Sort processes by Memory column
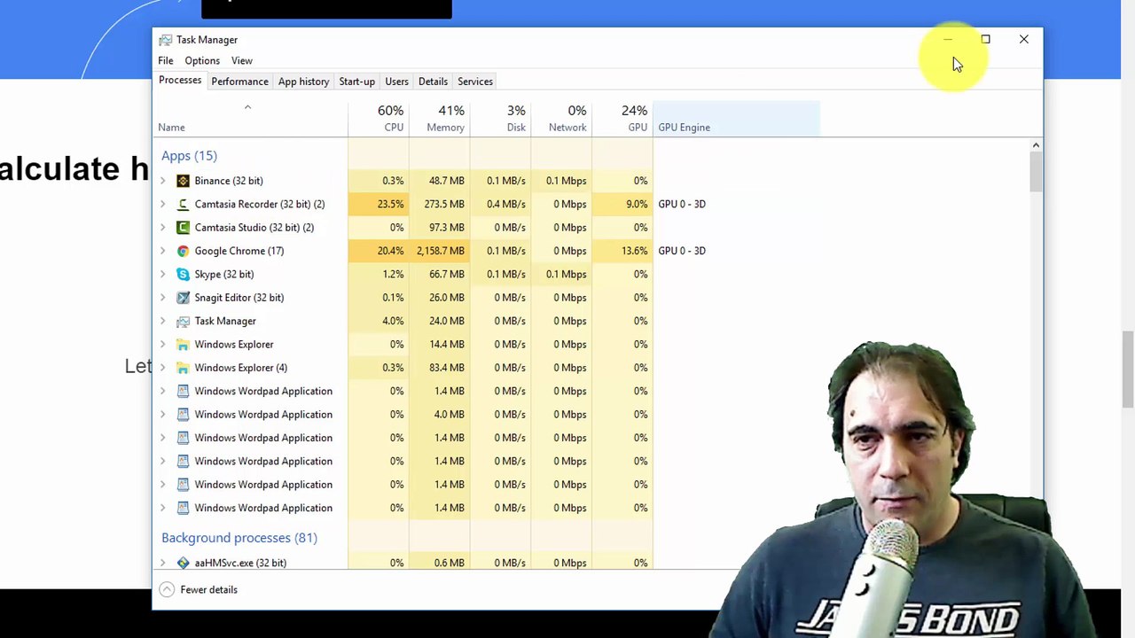1135x638 pixels. tap(439, 119)
